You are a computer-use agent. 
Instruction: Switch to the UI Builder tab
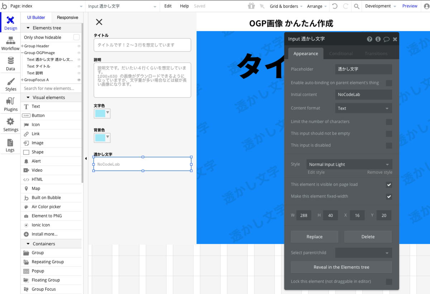tap(36, 18)
